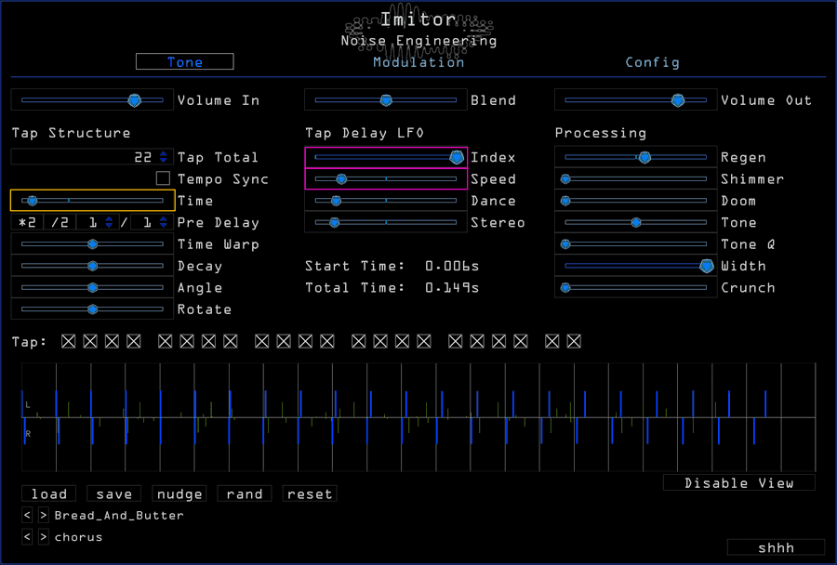Toggle the last (22nd) Tap checkbox
Screen dimensions: 837x565
click(574, 341)
